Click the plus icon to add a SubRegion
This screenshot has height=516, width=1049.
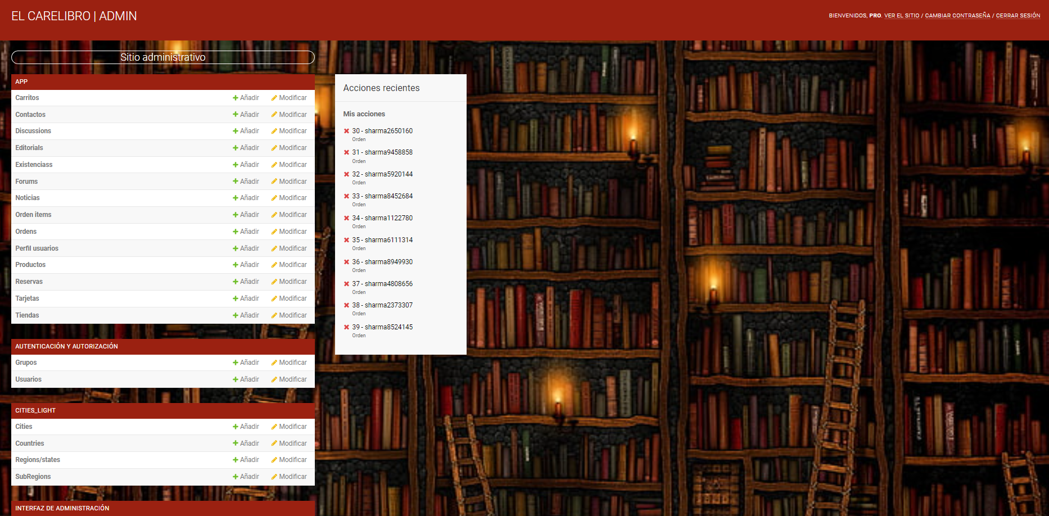point(236,476)
